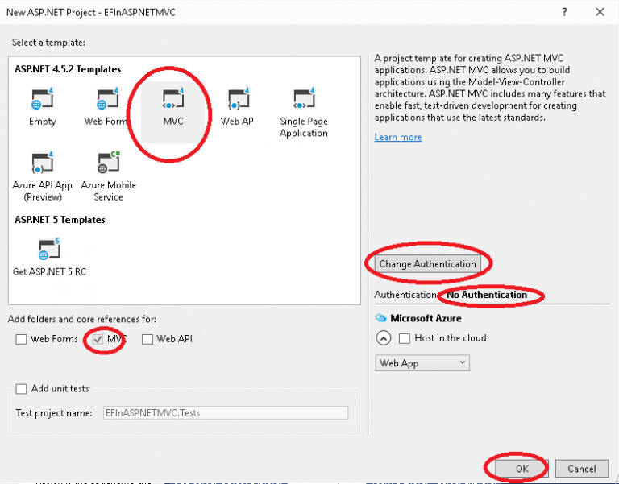Tick the Host in the cloud checkbox
This screenshot has height=484, width=619.
coord(405,338)
